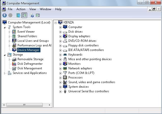The width and height of the screenshot is (162, 114).
Task: Click the Universal Serial Bus controllers icon
Action: point(65,91)
